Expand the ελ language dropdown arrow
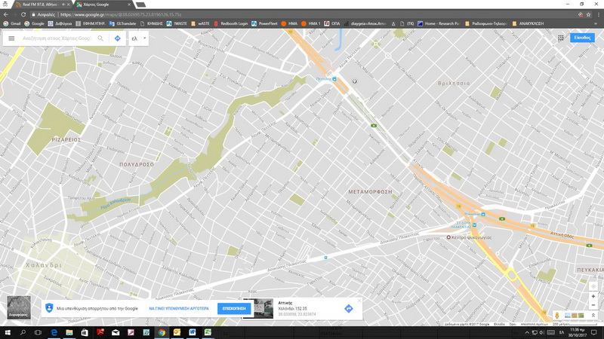604x339 pixels. coord(145,38)
